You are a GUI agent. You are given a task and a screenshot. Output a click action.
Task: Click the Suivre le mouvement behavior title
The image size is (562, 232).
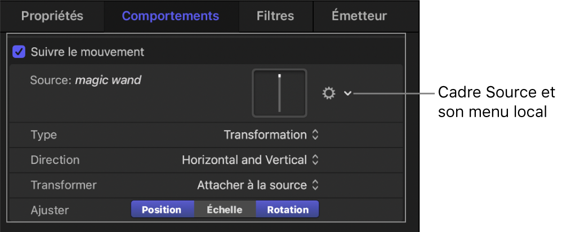click(87, 52)
